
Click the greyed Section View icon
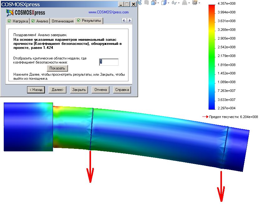point(147,2)
